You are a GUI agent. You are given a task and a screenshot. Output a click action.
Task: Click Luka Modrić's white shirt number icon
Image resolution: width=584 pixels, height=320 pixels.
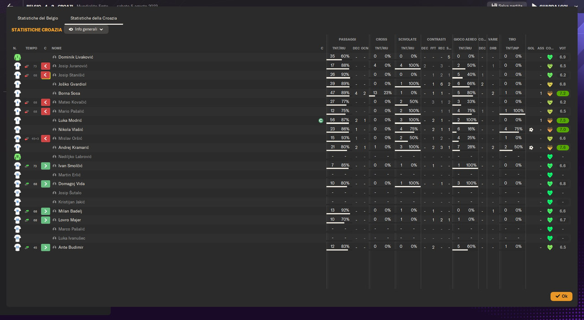pos(17,121)
